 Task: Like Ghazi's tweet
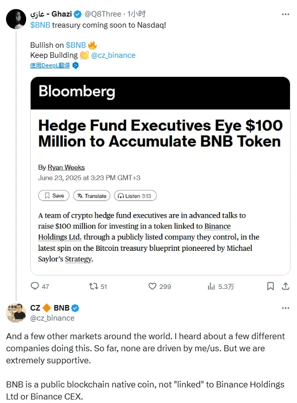pos(152,286)
